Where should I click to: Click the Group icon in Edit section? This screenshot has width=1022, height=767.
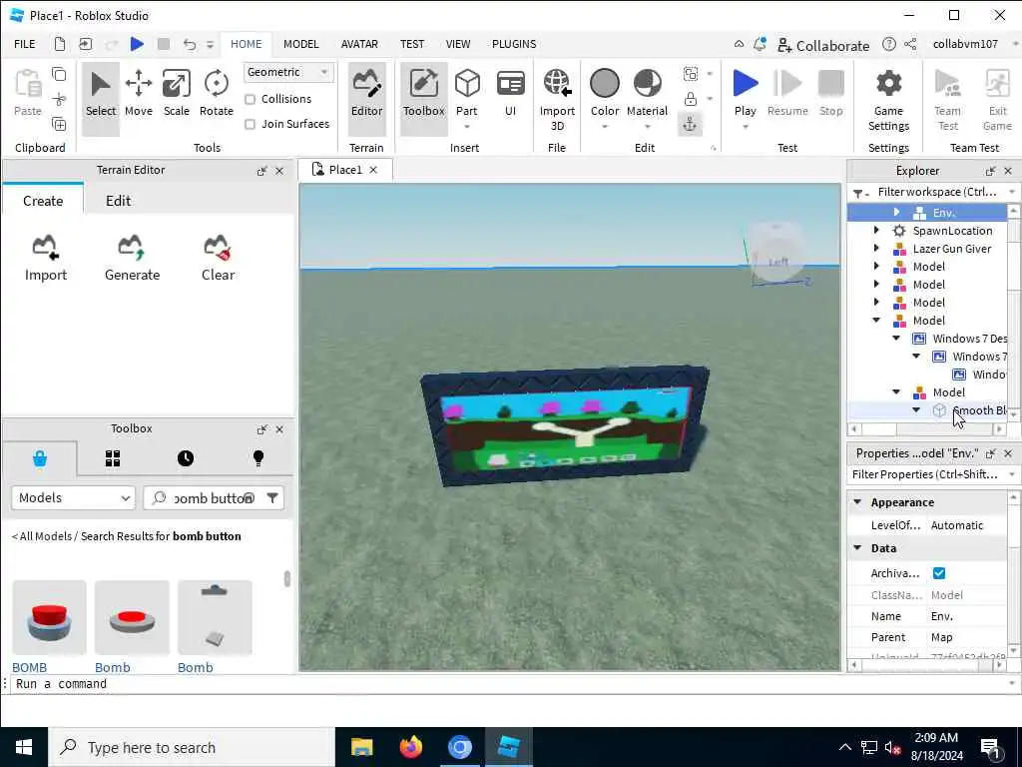pyautogui.click(x=691, y=74)
